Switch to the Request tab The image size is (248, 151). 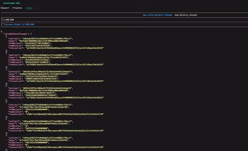(5, 8)
